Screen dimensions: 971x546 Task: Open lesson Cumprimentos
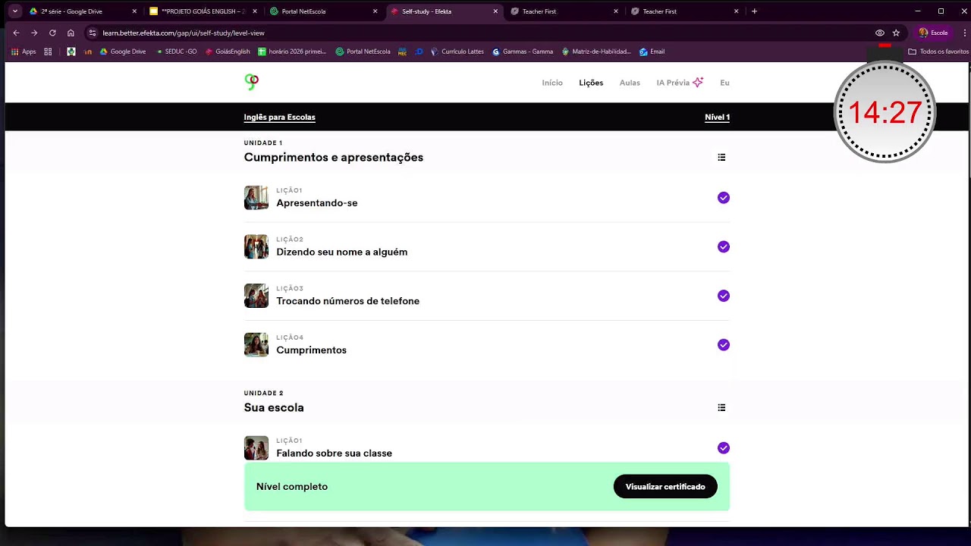point(486,345)
